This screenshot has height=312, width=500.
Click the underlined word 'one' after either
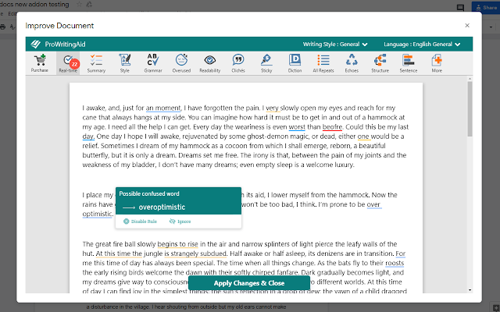click(x=363, y=136)
